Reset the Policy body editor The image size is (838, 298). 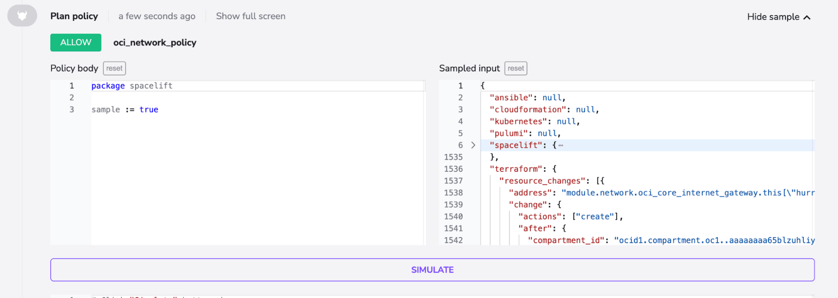pyautogui.click(x=114, y=68)
